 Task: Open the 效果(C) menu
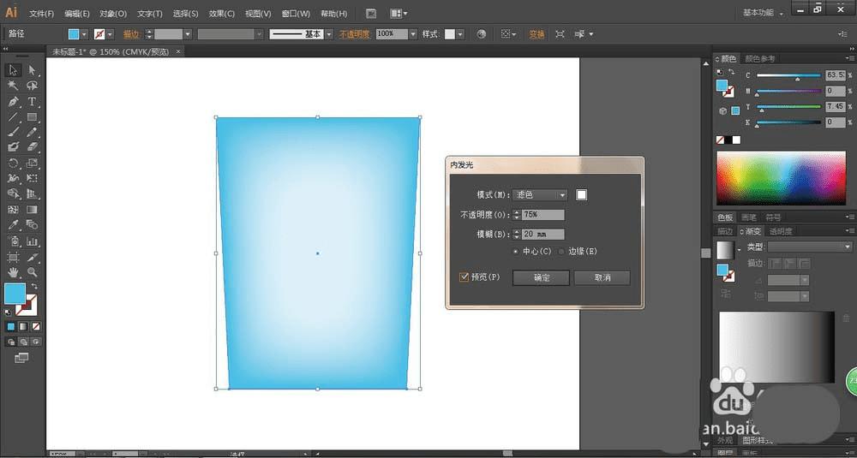point(222,14)
